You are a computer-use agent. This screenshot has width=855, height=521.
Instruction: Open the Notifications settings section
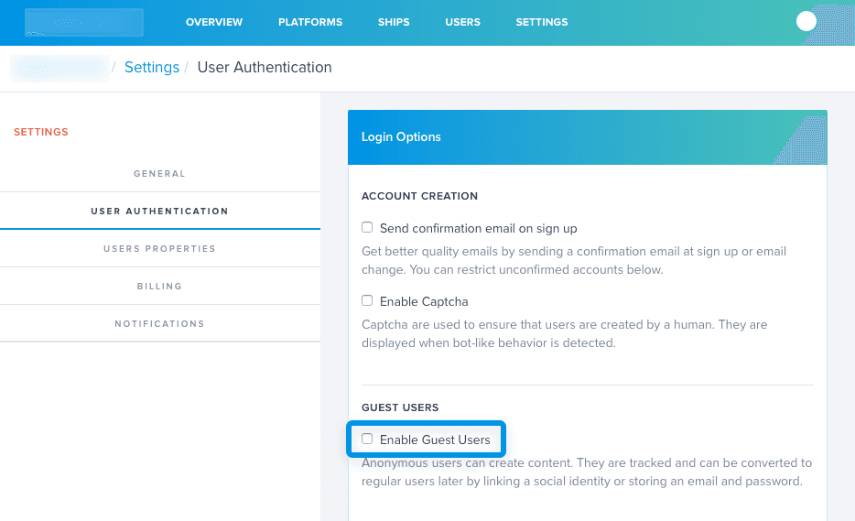pos(159,323)
